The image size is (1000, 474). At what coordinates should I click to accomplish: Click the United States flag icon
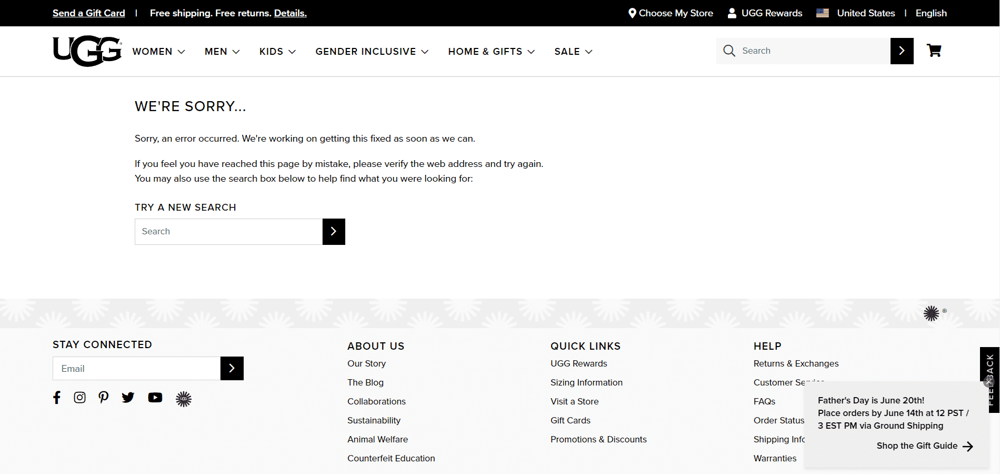pos(823,13)
